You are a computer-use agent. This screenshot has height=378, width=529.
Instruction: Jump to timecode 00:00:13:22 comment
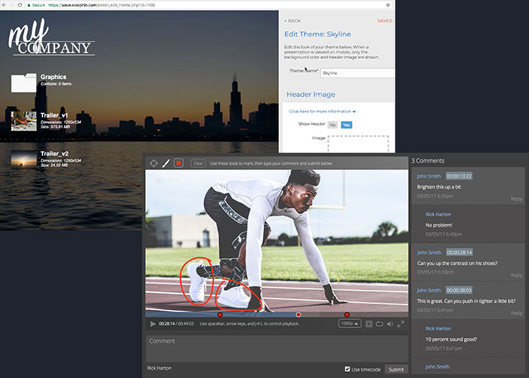click(x=459, y=176)
